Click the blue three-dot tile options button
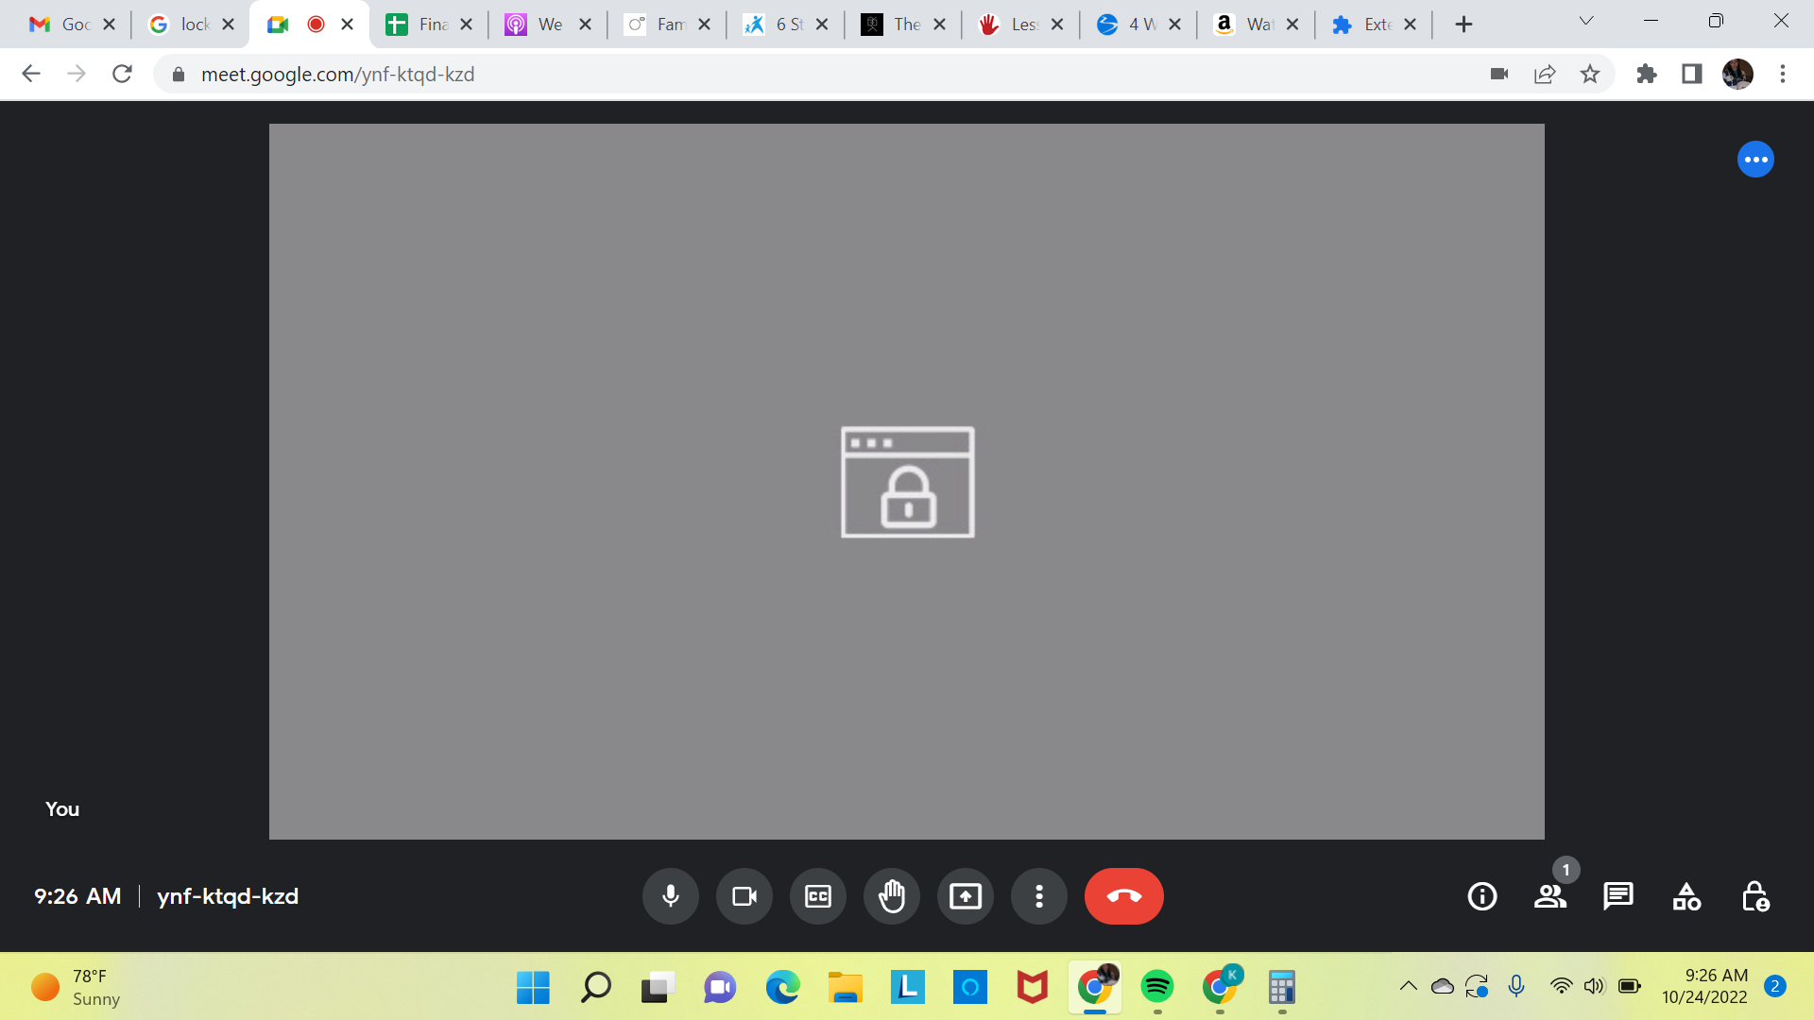1814x1020 pixels. click(1755, 160)
